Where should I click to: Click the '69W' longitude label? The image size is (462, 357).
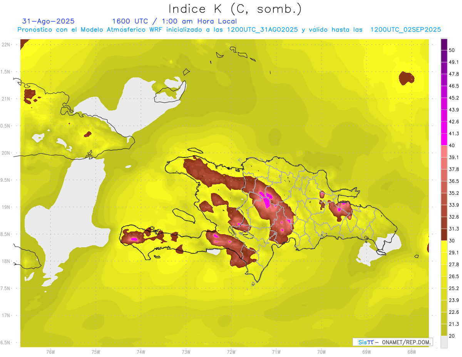coord(366,352)
